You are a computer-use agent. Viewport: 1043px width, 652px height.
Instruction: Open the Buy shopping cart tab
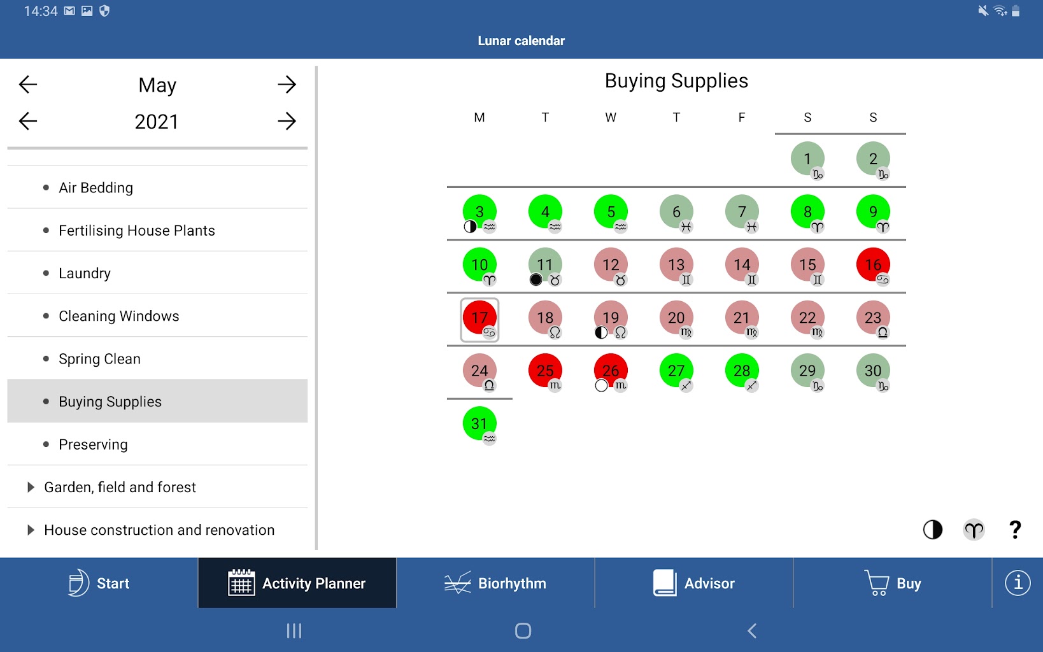tap(892, 583)
